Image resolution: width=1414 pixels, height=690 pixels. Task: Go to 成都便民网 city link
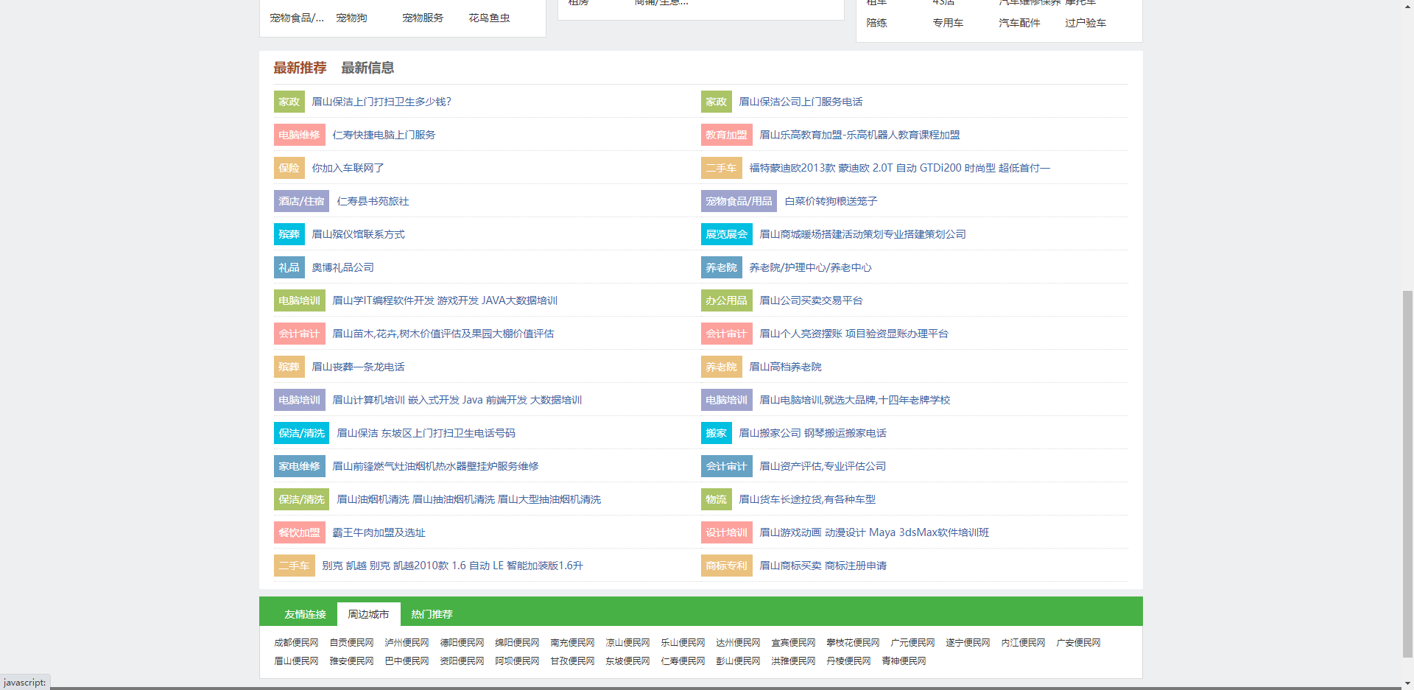coord(296,643)
